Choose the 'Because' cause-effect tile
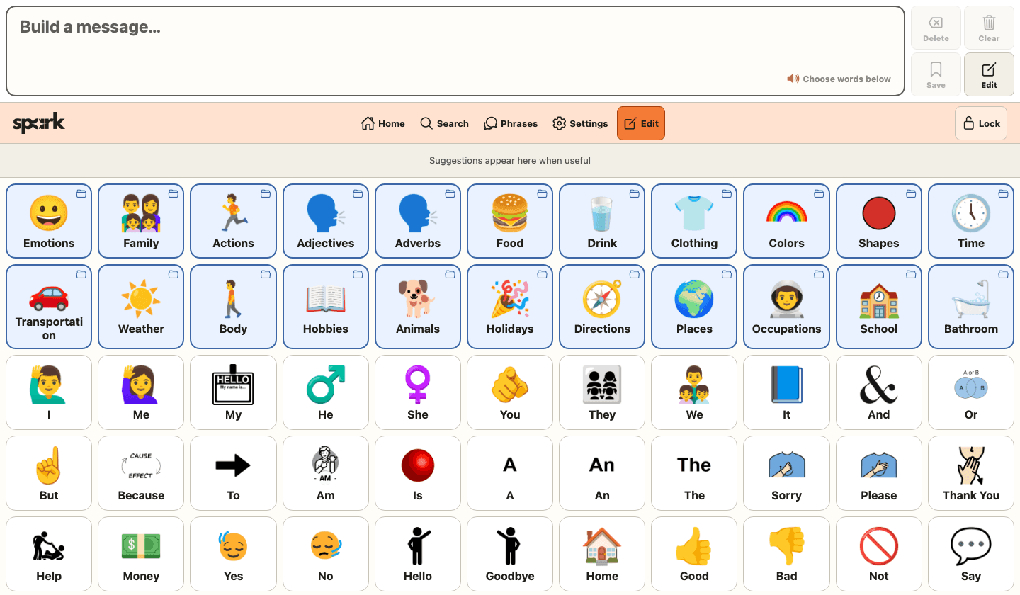This screenshot has width=1020, height=595. 141,473
